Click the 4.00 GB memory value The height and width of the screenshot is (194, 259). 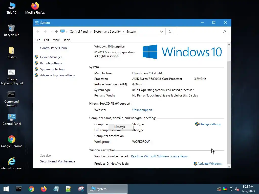[137, 84]
